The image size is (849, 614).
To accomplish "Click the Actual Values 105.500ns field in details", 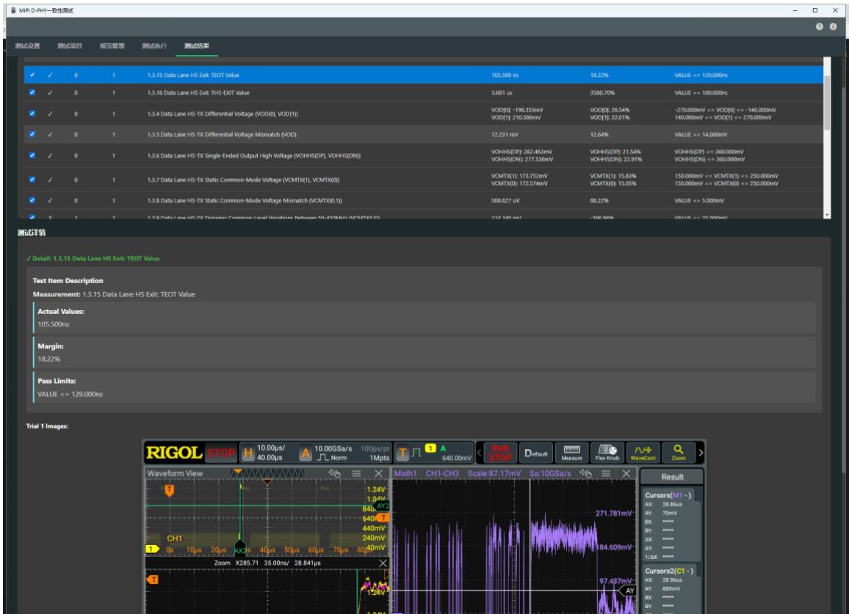I will (x=424, y=318).
